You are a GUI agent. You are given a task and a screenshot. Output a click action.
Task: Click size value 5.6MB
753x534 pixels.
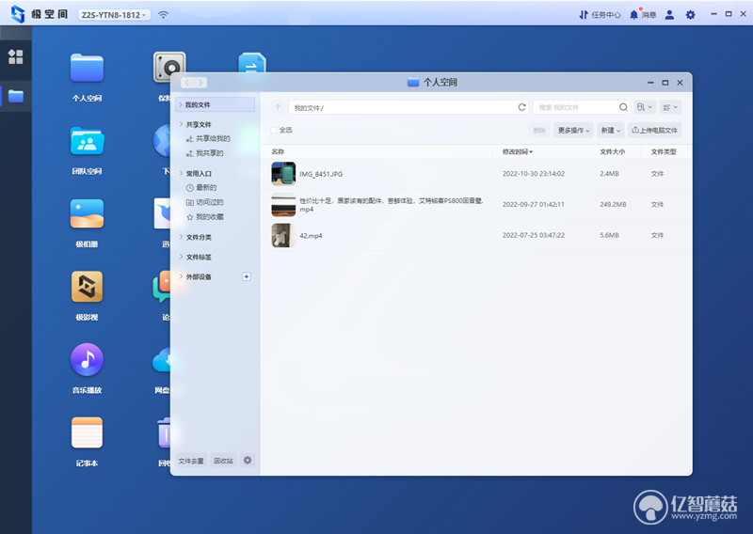(x=609, y=235)
